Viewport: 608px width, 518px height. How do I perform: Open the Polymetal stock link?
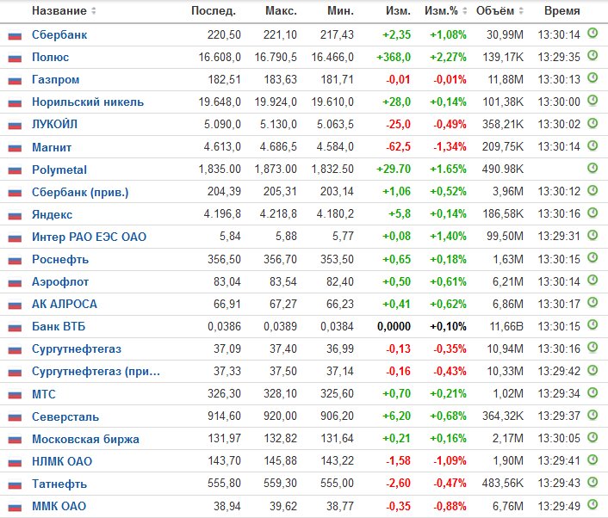click(59, 170)
